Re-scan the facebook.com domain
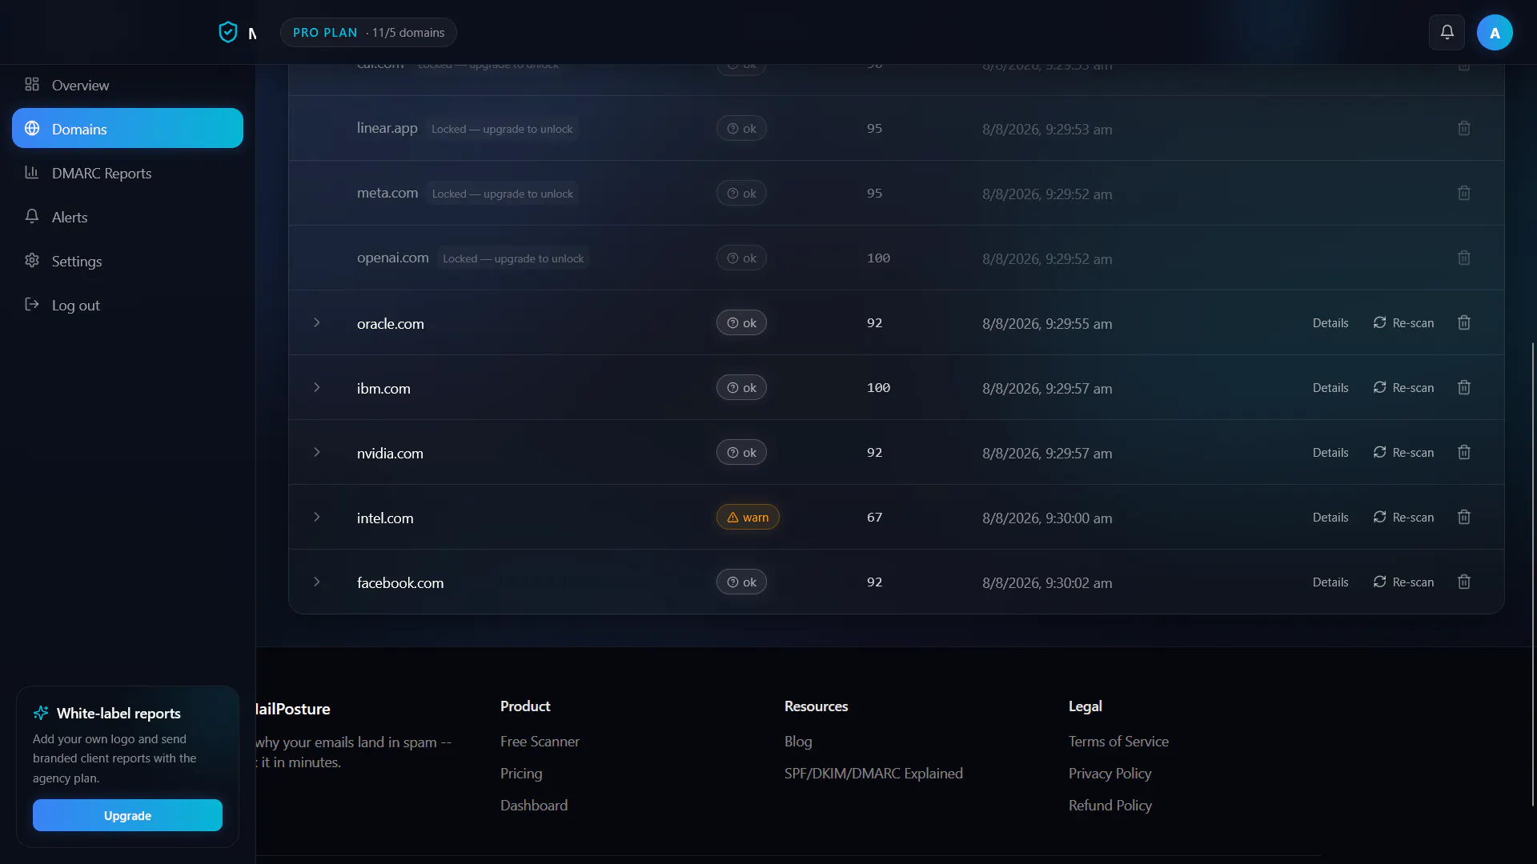Screen dimensions: 1537x864 coord(1403,582)
